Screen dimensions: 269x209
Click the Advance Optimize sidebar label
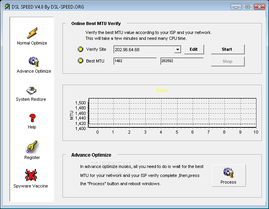tap(34, 71)
